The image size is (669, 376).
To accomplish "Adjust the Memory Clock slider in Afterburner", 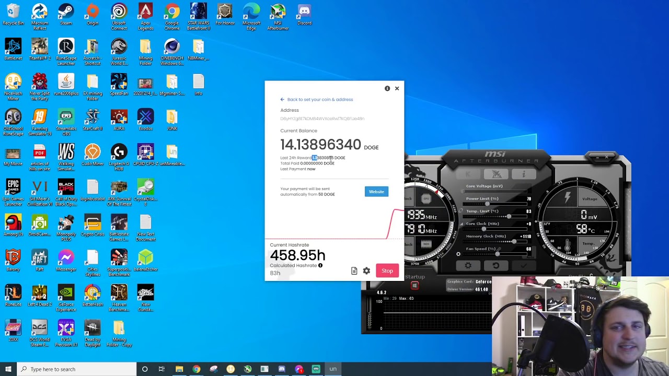I will [x=495, y=241].
